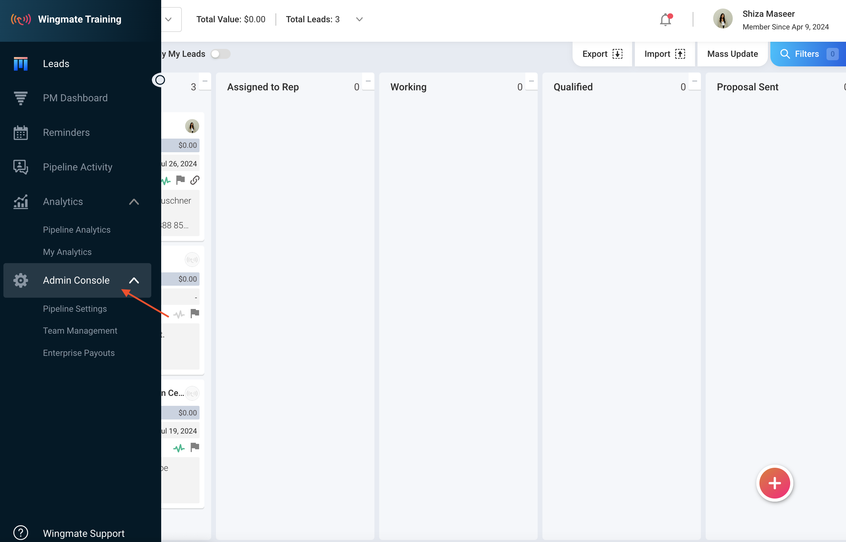The width and height of the screenshot is (846, 542).
Task: Click Jul 26, 2024 date on first card
Action: point(179,164)
